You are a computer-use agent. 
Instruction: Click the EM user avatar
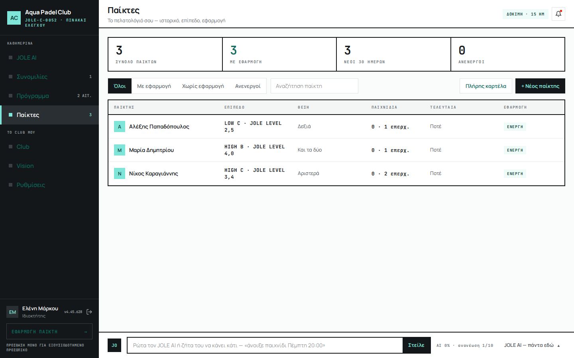(x=13, y=312)
